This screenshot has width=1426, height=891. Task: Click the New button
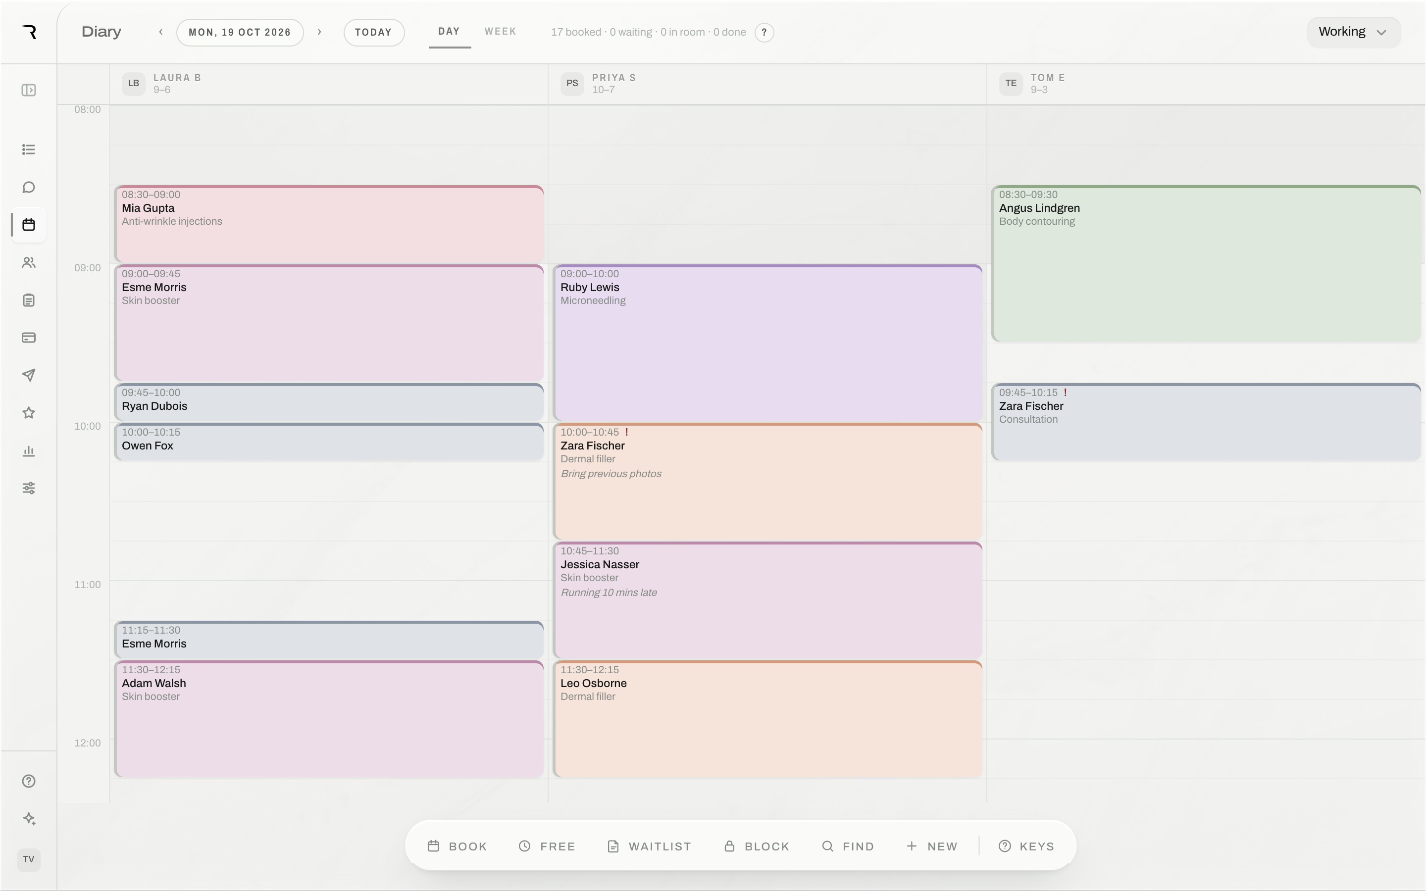[x=932, y=846]
